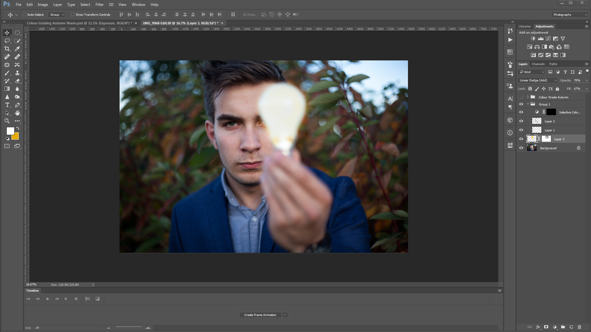Select the Gradient tool
Viewport: 591px width, 332px height.
(7, 89)
